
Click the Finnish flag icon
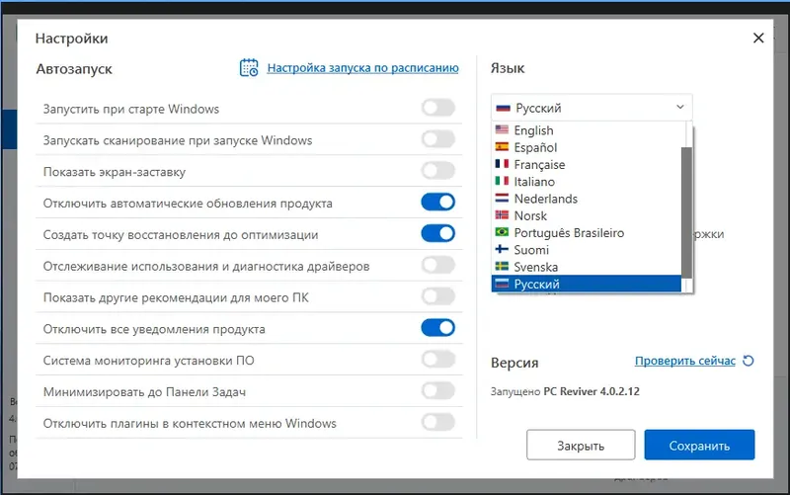[x=502, y=249]
